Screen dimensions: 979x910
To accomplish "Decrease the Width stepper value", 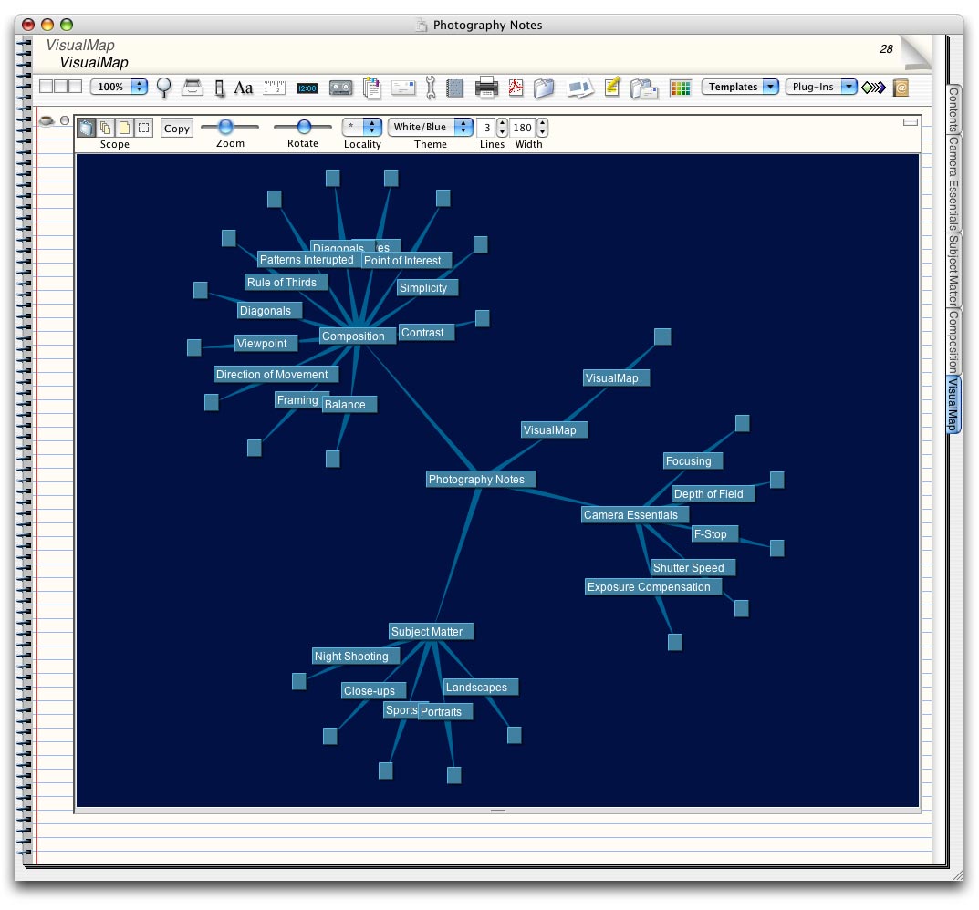I will click(543, 132).
